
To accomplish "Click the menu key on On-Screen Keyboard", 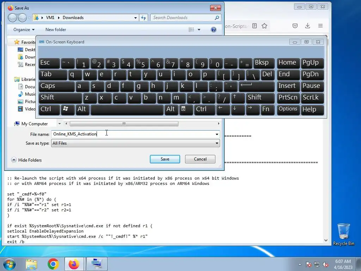I will [186, 109].
